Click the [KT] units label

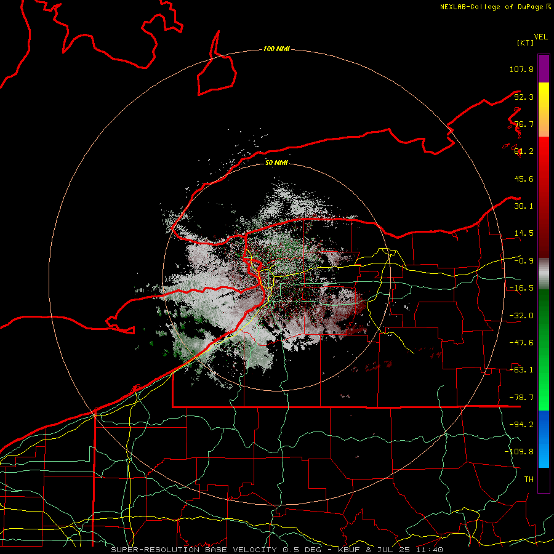click(525, 42)
